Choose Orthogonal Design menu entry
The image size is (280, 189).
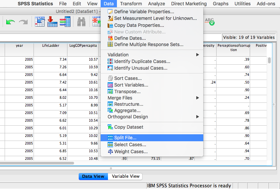pos(152,117)
